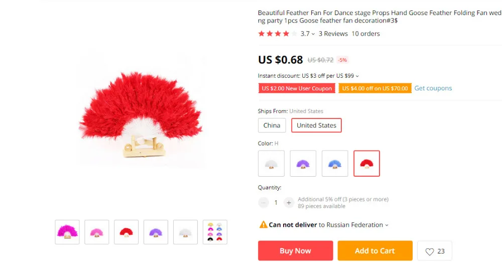502x262 pixels.
Task: Choose United States as the shipping origin
Action: (316, 125)
